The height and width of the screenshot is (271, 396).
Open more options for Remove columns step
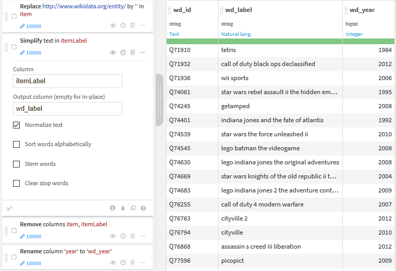(x=143, y=236)
